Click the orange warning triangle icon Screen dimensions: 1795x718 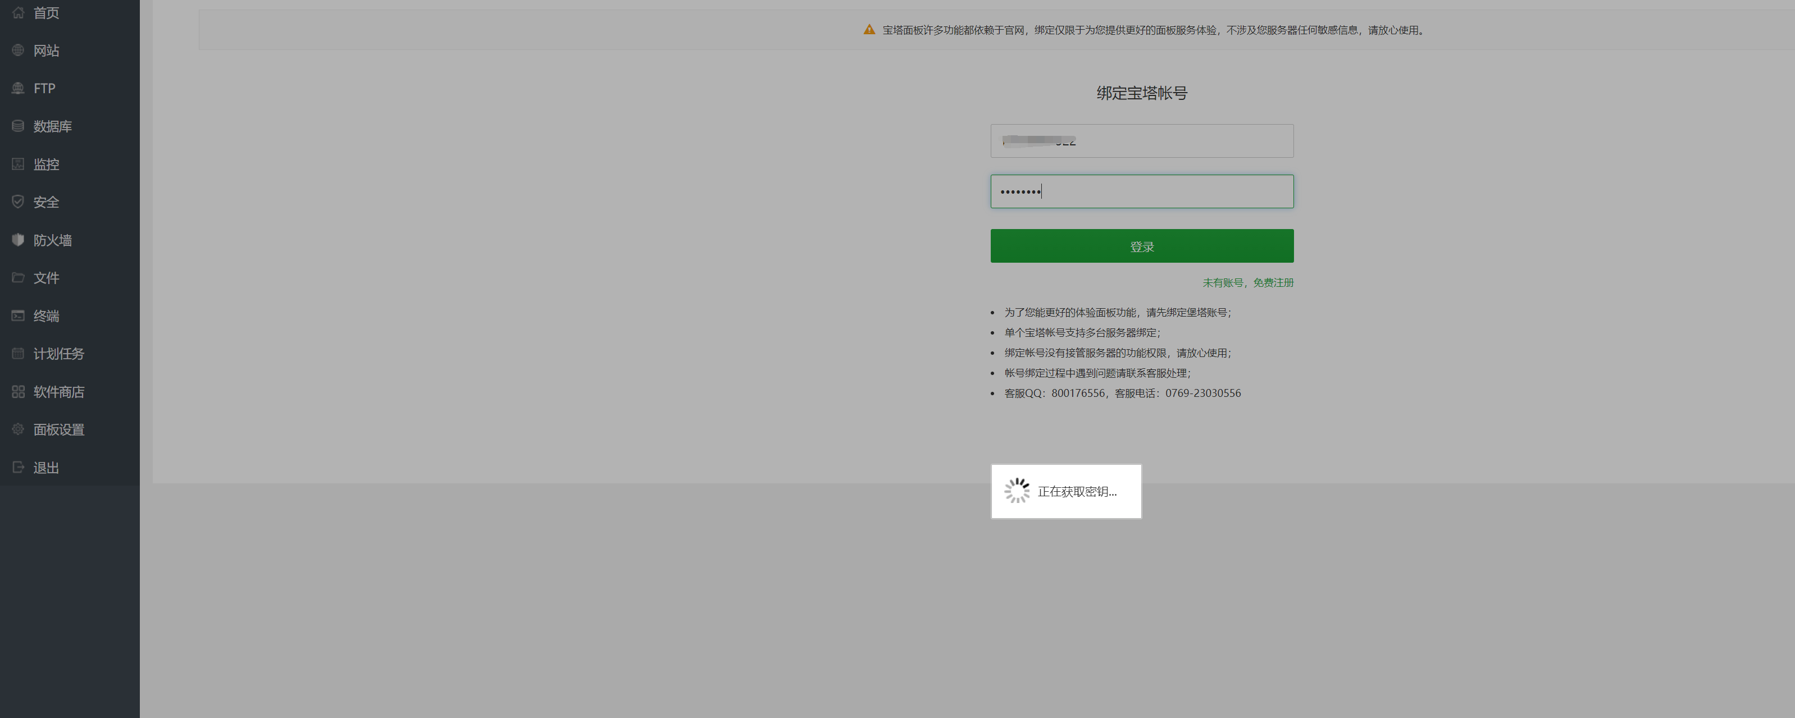click(869, 30)
